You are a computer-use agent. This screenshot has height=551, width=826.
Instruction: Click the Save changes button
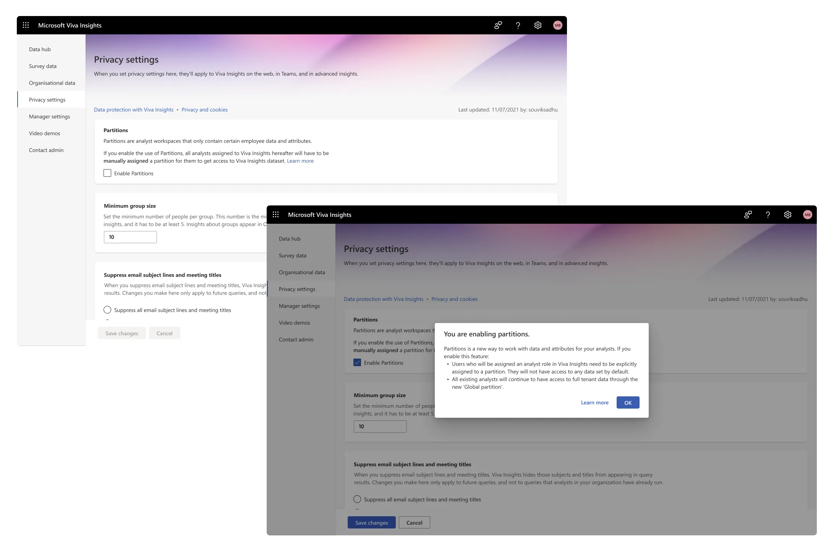pyautogui.click(x=371, y=522)
